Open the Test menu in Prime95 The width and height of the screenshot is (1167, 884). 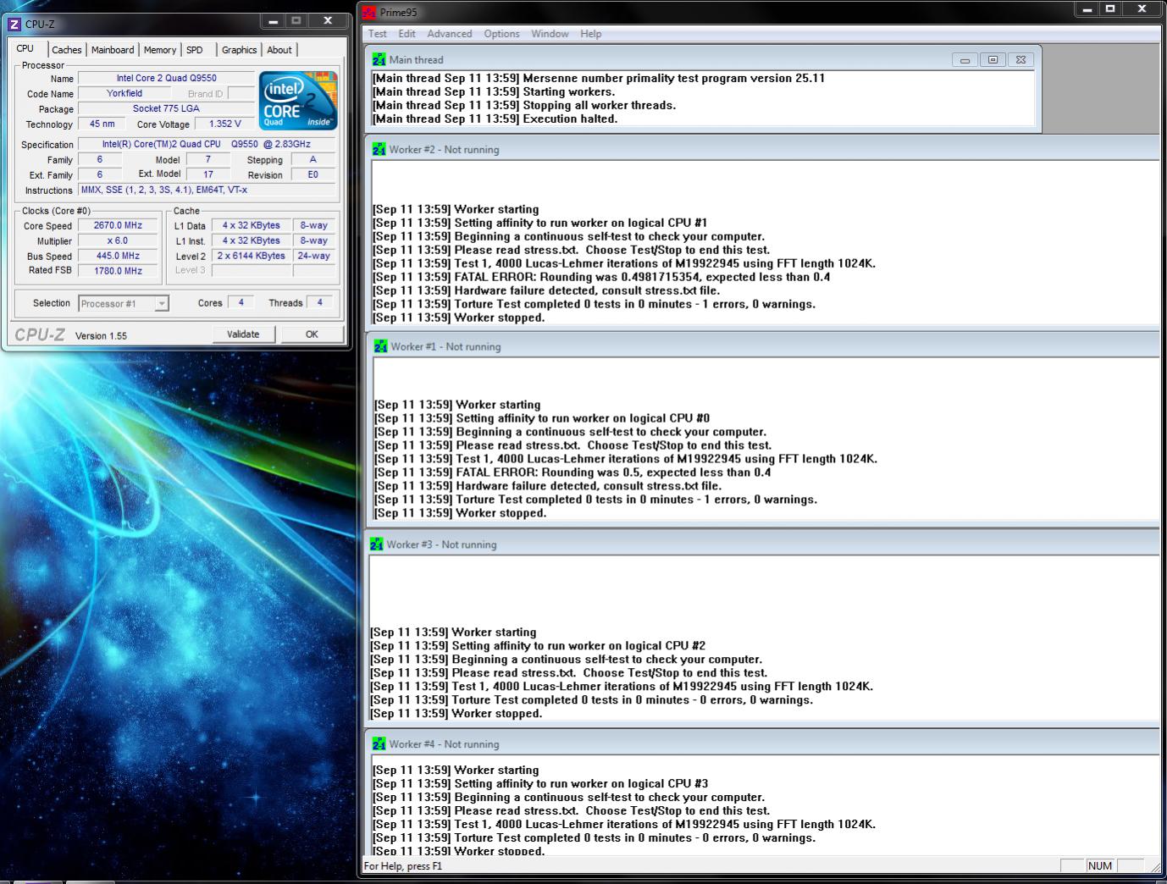coord(377,34)
